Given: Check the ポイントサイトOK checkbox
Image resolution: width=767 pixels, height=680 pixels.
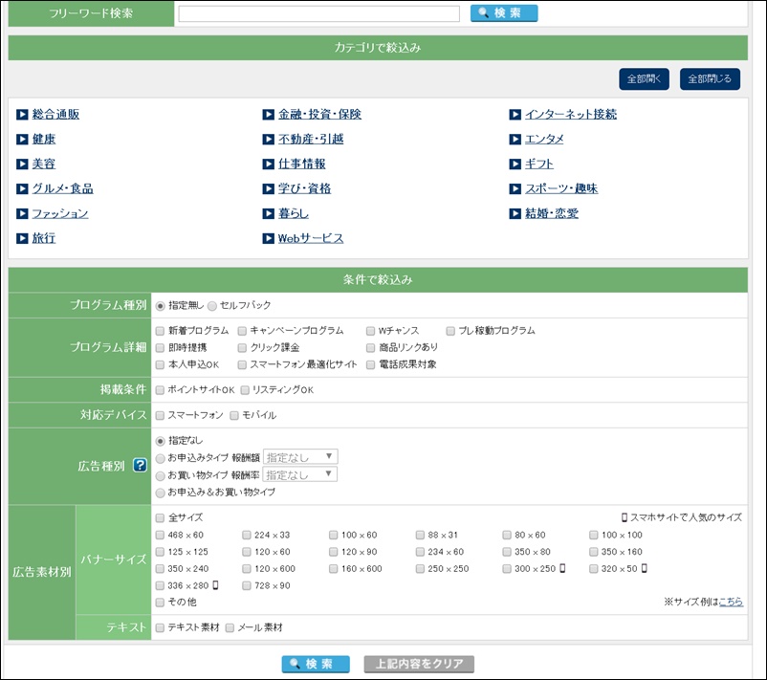Looking at the screenshot, I should tap(160, 390).
